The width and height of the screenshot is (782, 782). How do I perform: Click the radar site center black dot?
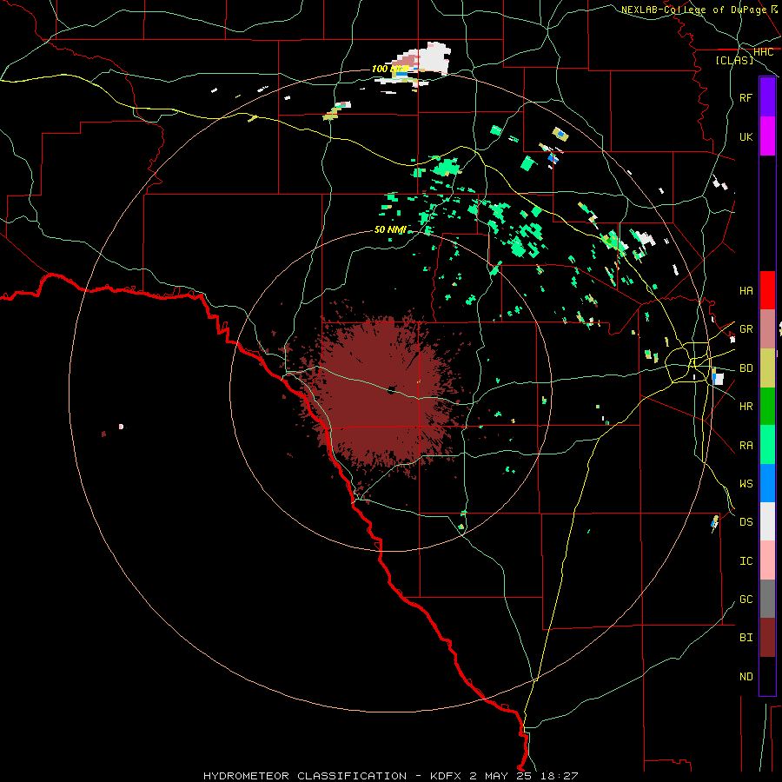tap(391, 390)
